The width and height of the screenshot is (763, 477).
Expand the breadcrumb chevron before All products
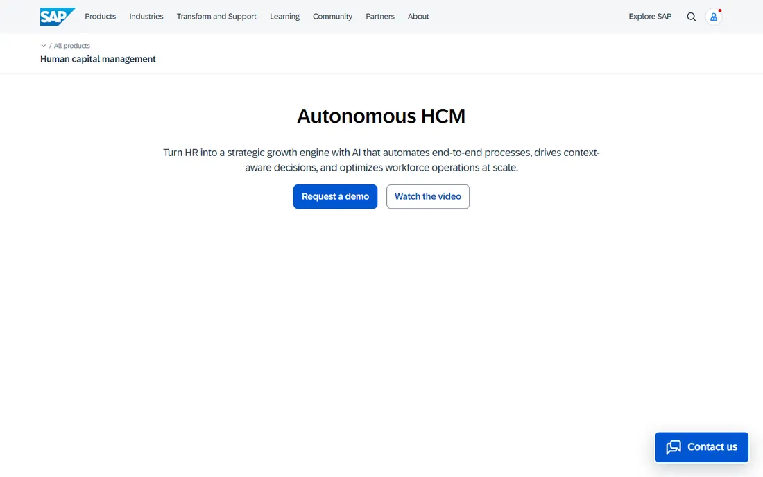(43, 46)
